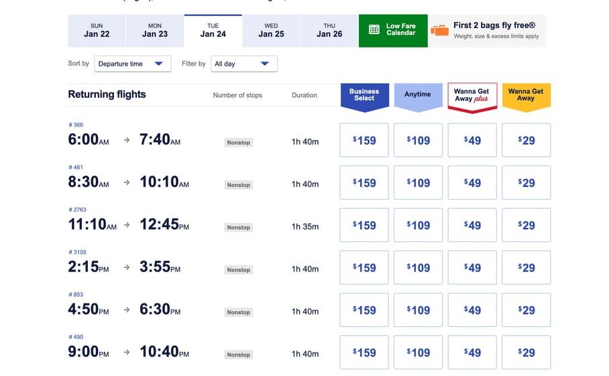Open the Low Fare Calendar
Viewport: 609px width, 376px height.
click(393, 30)
